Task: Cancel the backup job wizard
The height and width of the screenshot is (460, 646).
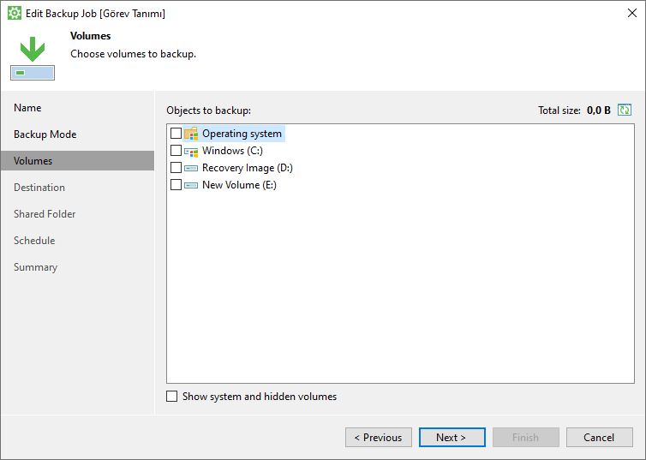Action: pyautogui.click(x=600, y=437)
